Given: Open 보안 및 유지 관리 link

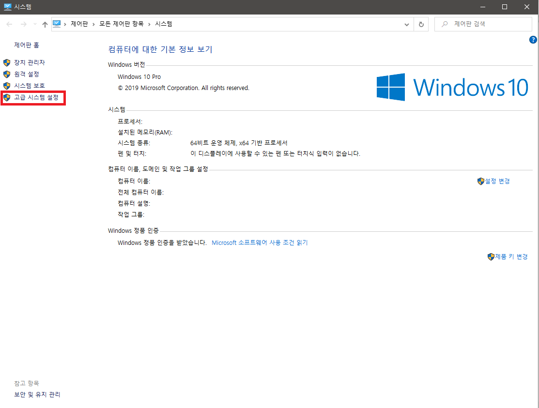Looking at the screenshot, I should coord(37,394).
